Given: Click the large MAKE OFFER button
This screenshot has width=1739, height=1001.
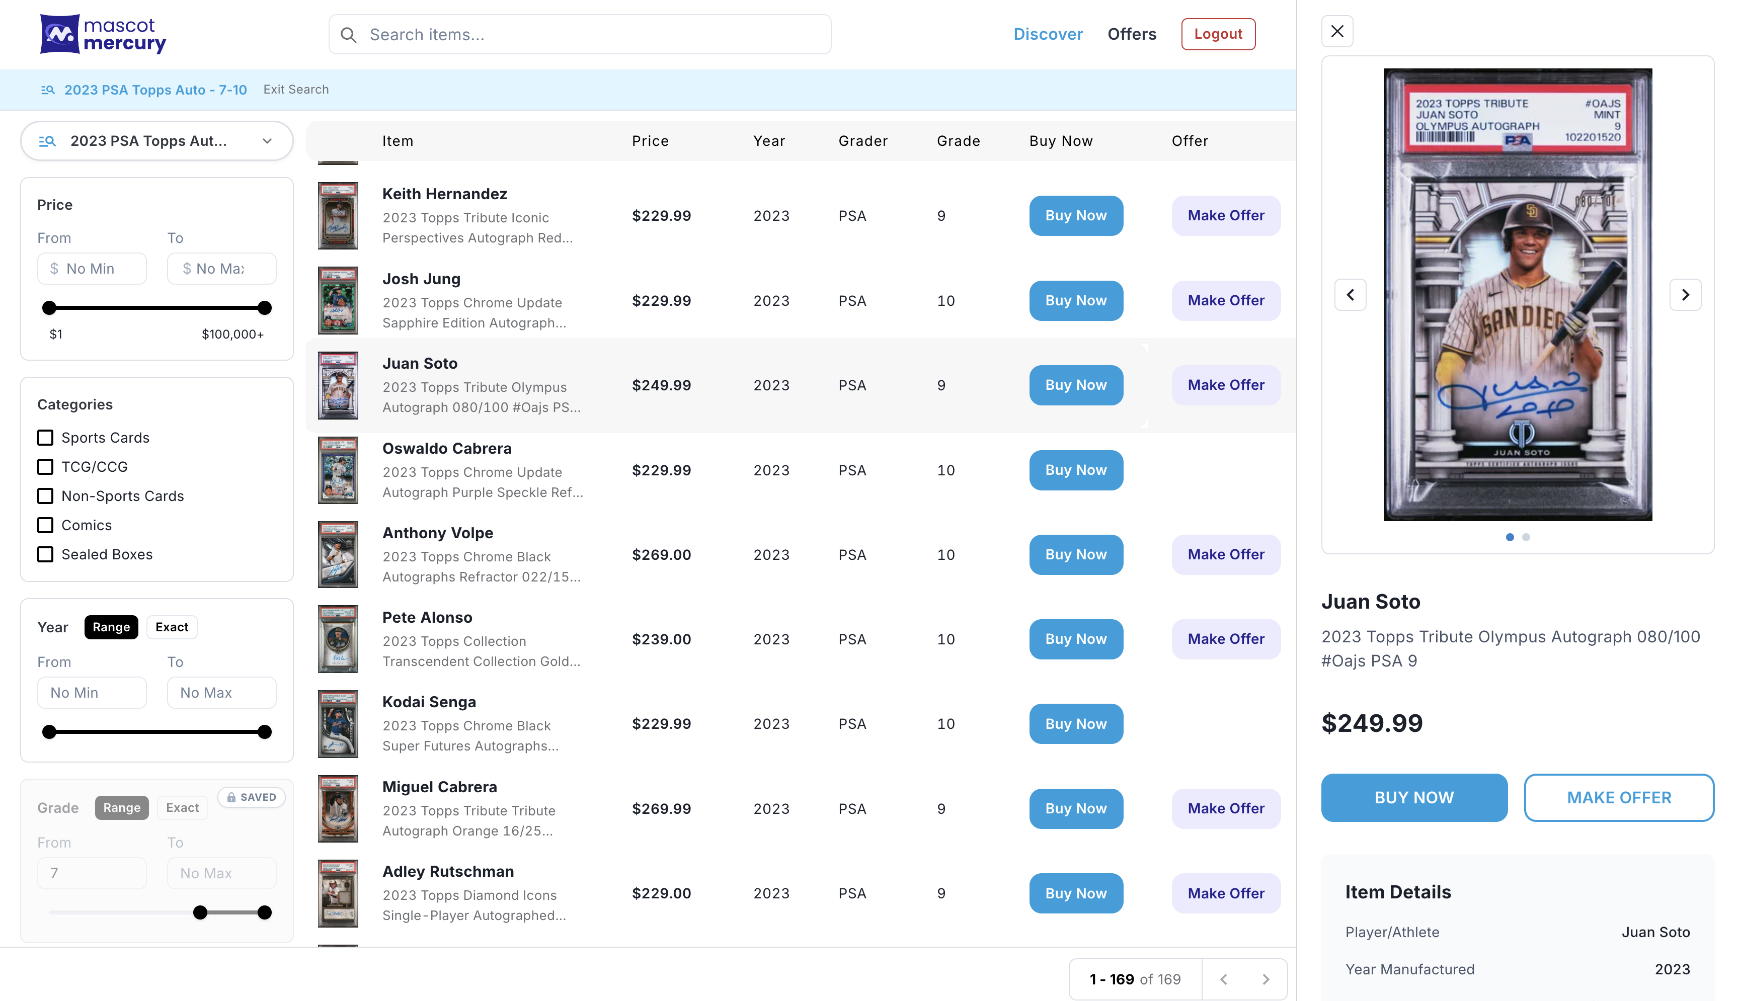Looking at the screenshot, I should coord(1619,797).
